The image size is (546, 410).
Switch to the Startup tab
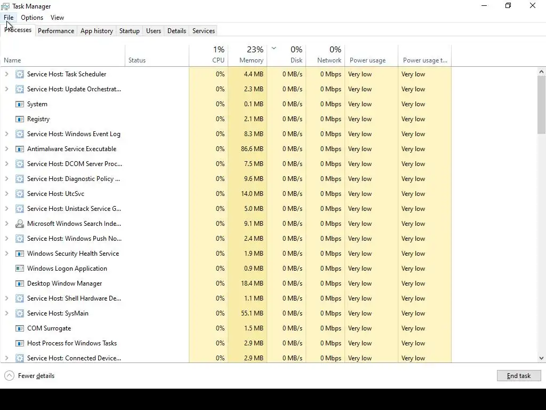click(130, 30)
